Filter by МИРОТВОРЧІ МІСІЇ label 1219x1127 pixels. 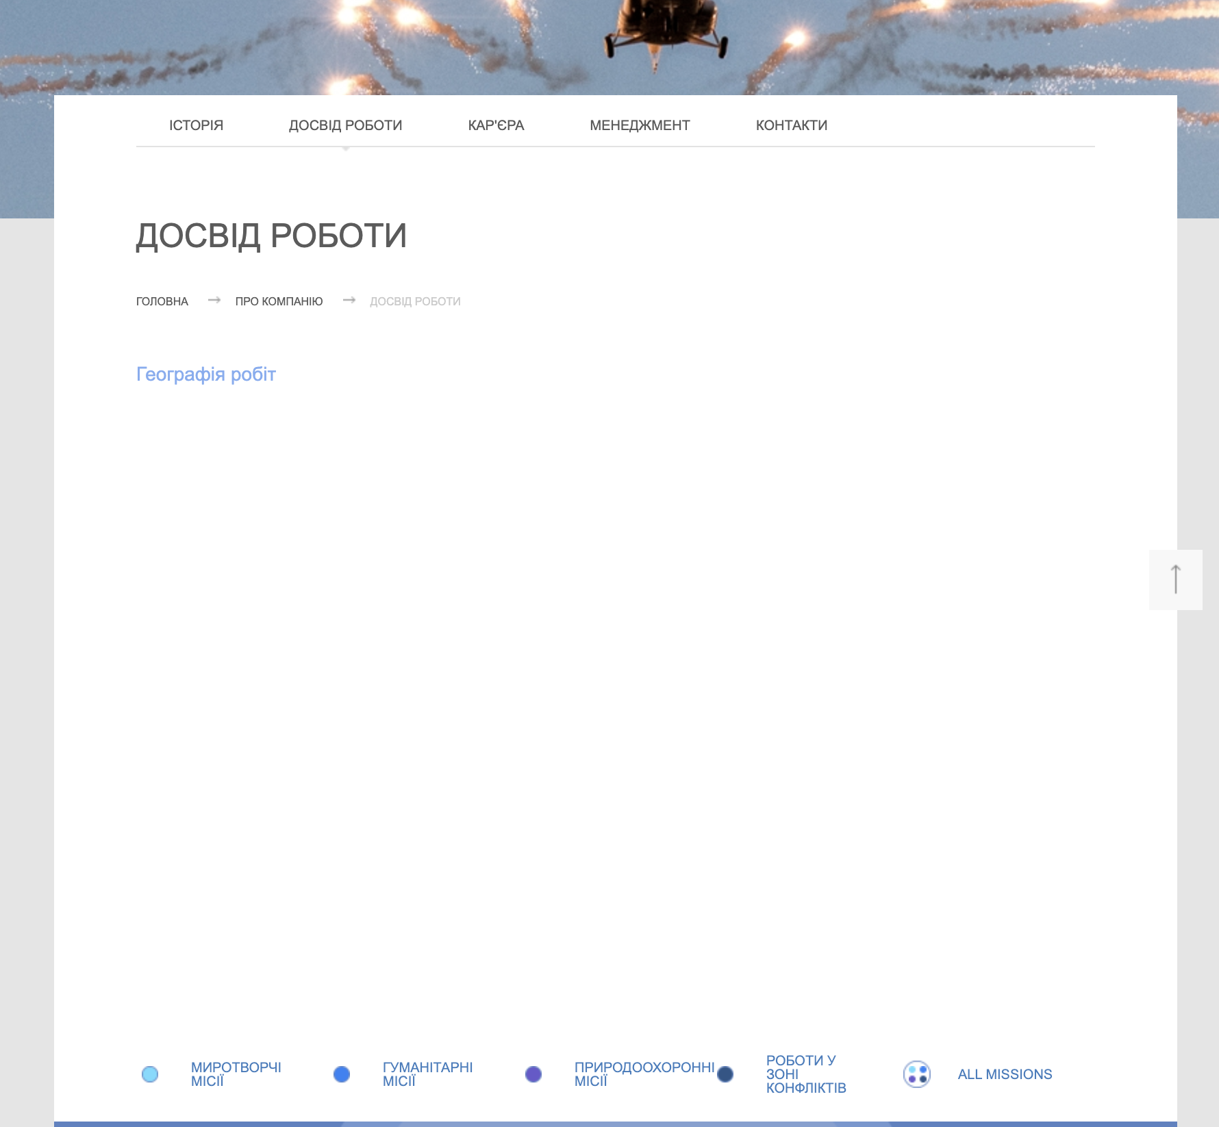tap(236, 1074)
